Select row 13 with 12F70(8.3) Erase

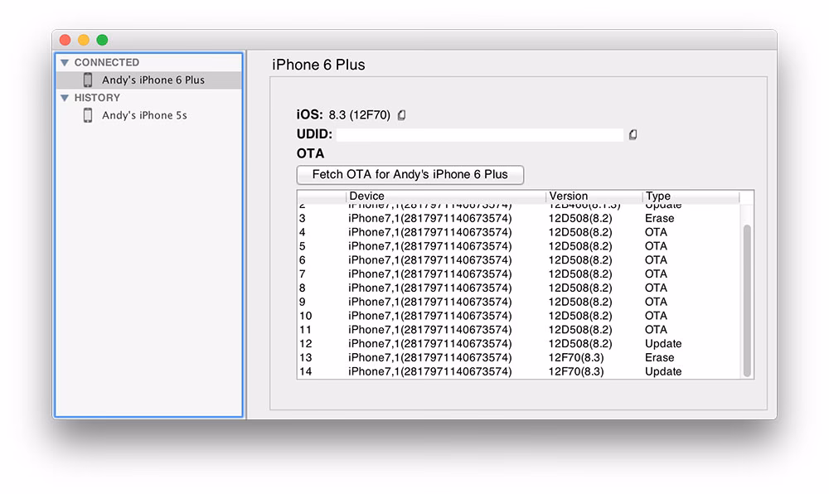514,358
